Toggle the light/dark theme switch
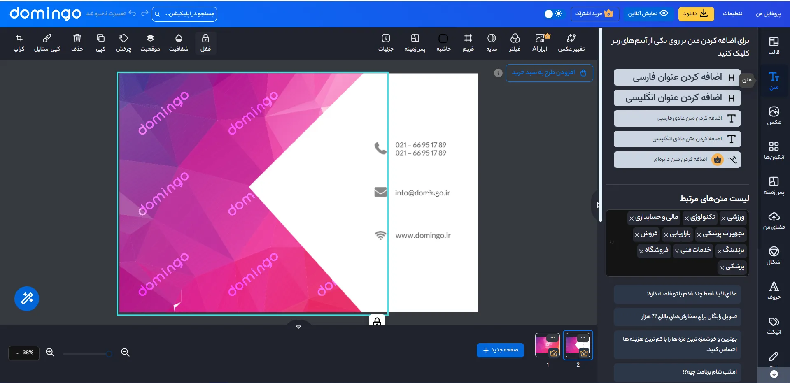Screen dimensions: 790x383 (x=553, y=14)
